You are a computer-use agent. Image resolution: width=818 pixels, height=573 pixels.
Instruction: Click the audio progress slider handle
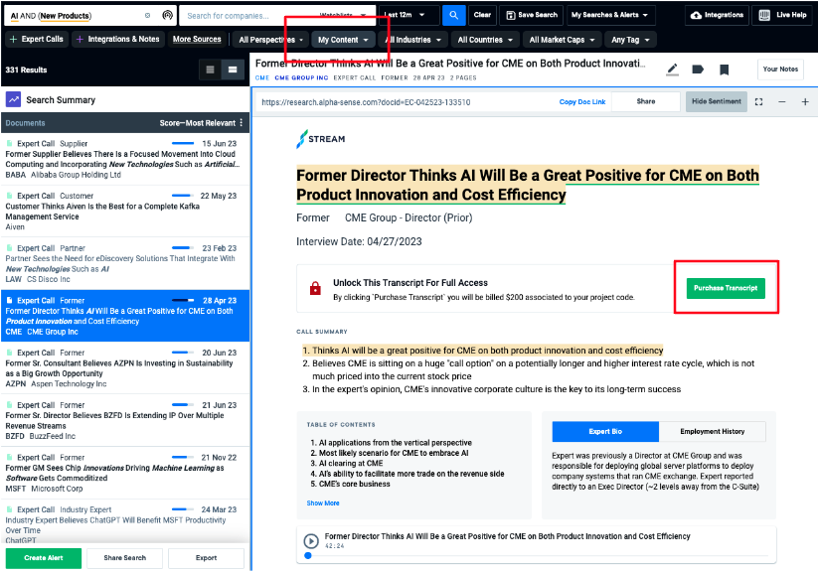(x=308, y=556)
